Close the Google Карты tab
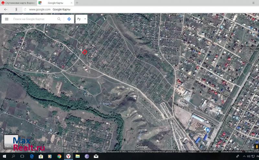259x160 pixels. pos(71,3)
